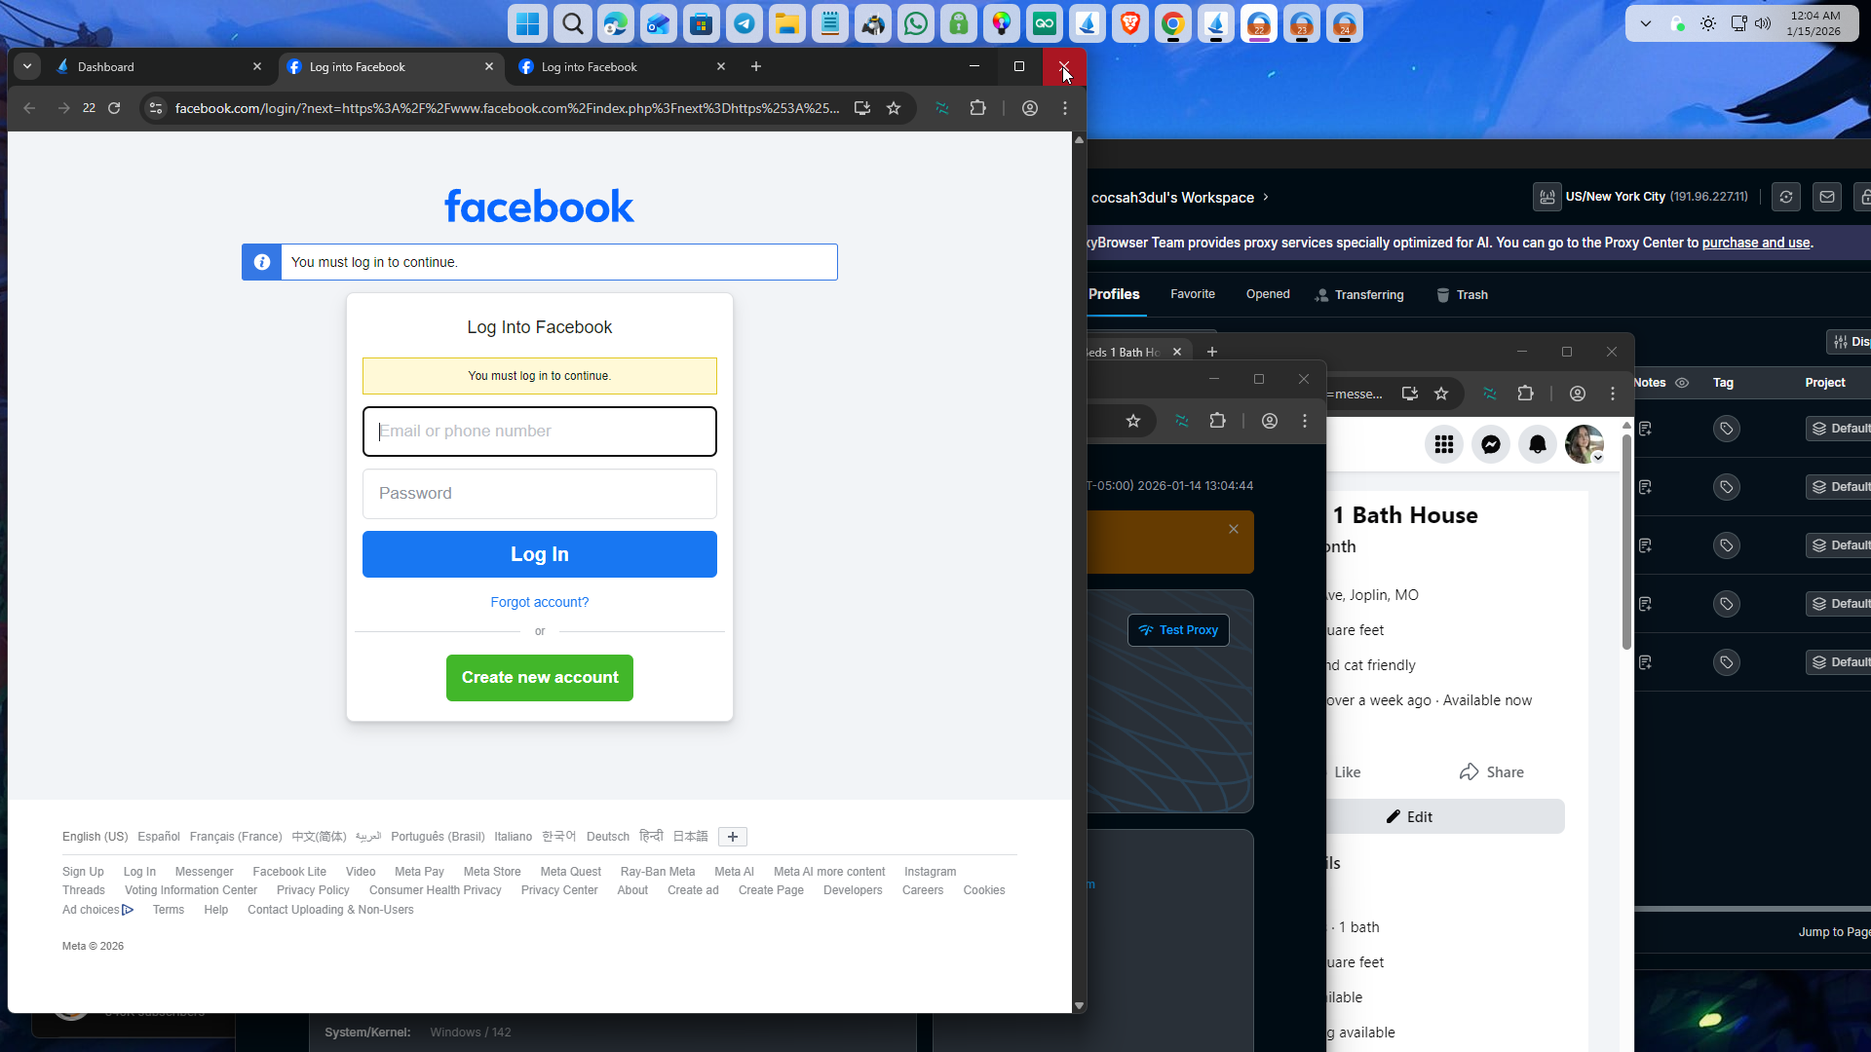
Task: Click the Forgot account? link
Action: tap(539, 603)
